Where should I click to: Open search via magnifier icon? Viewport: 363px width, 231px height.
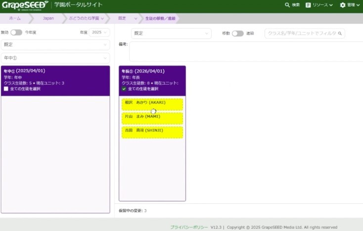[x=287, y=5]
